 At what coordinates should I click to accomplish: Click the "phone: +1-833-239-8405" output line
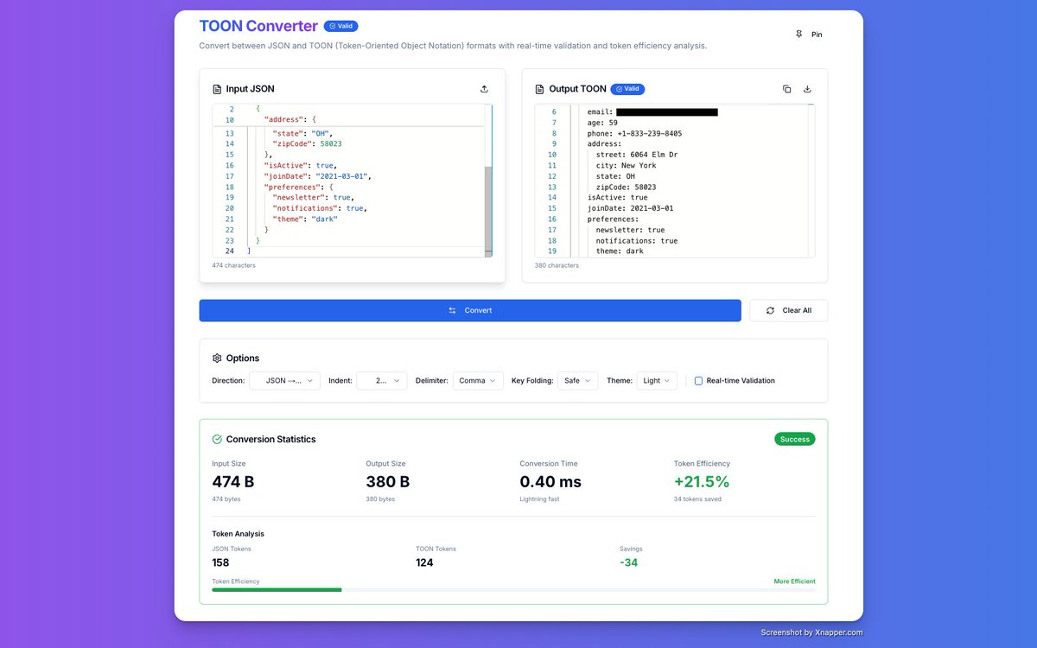tap(634, 133)
